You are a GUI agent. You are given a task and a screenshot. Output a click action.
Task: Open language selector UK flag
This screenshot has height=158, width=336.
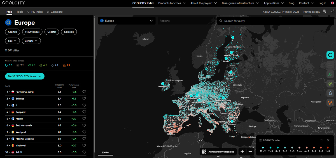(332, 3)
